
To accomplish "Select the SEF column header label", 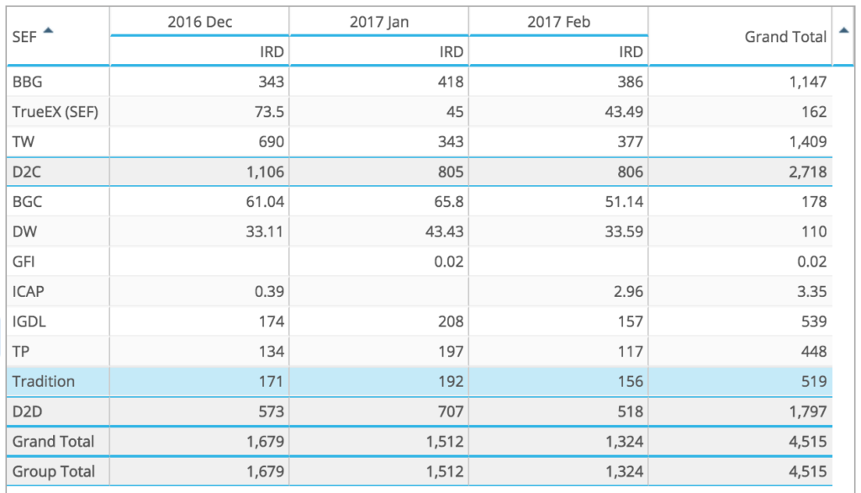I will click(24, 37).
